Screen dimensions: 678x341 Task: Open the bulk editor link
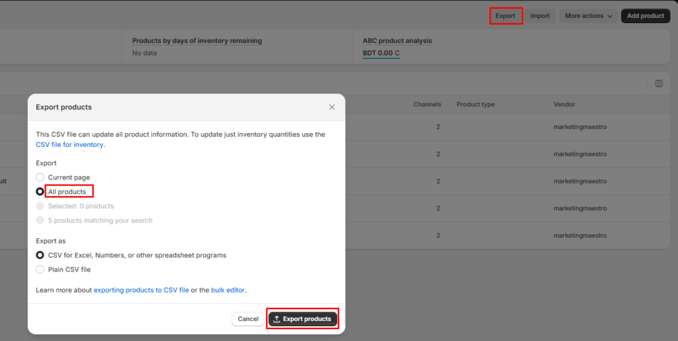[x=228, y=290]
